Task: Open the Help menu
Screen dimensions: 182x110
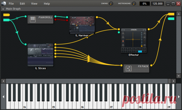Action: point(47,4)
